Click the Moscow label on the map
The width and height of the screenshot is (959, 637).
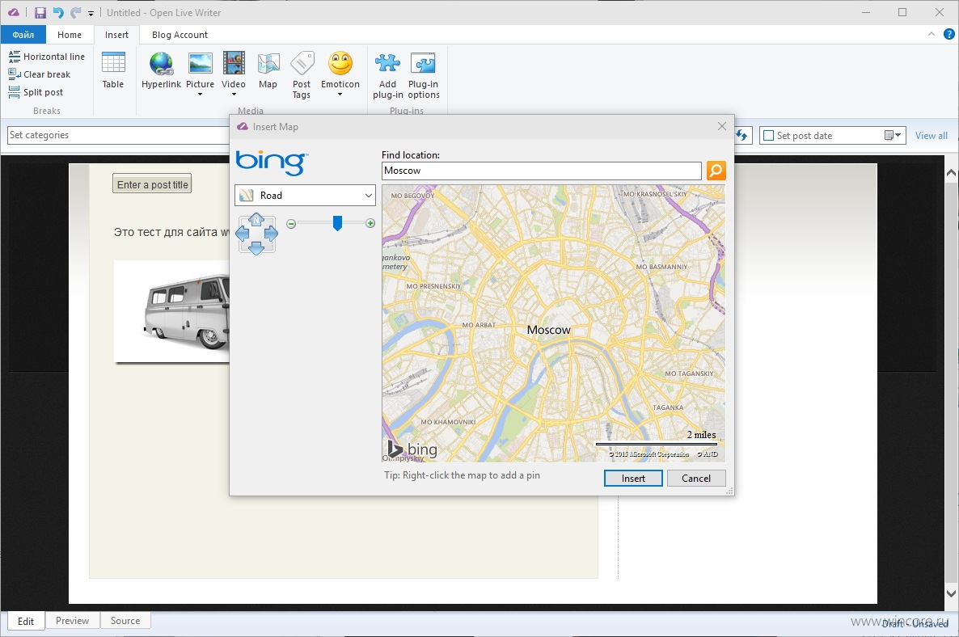[x=548, y=330]
